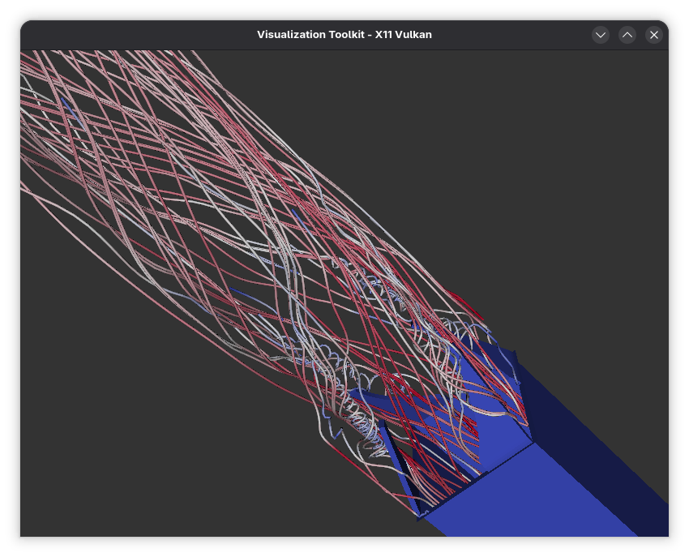
Task: Click the minimize down-chevron window button
Action: (x=600, y=35)
